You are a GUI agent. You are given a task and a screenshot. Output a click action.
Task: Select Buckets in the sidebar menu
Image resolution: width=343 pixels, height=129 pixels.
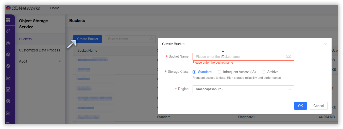click(25, 39)
